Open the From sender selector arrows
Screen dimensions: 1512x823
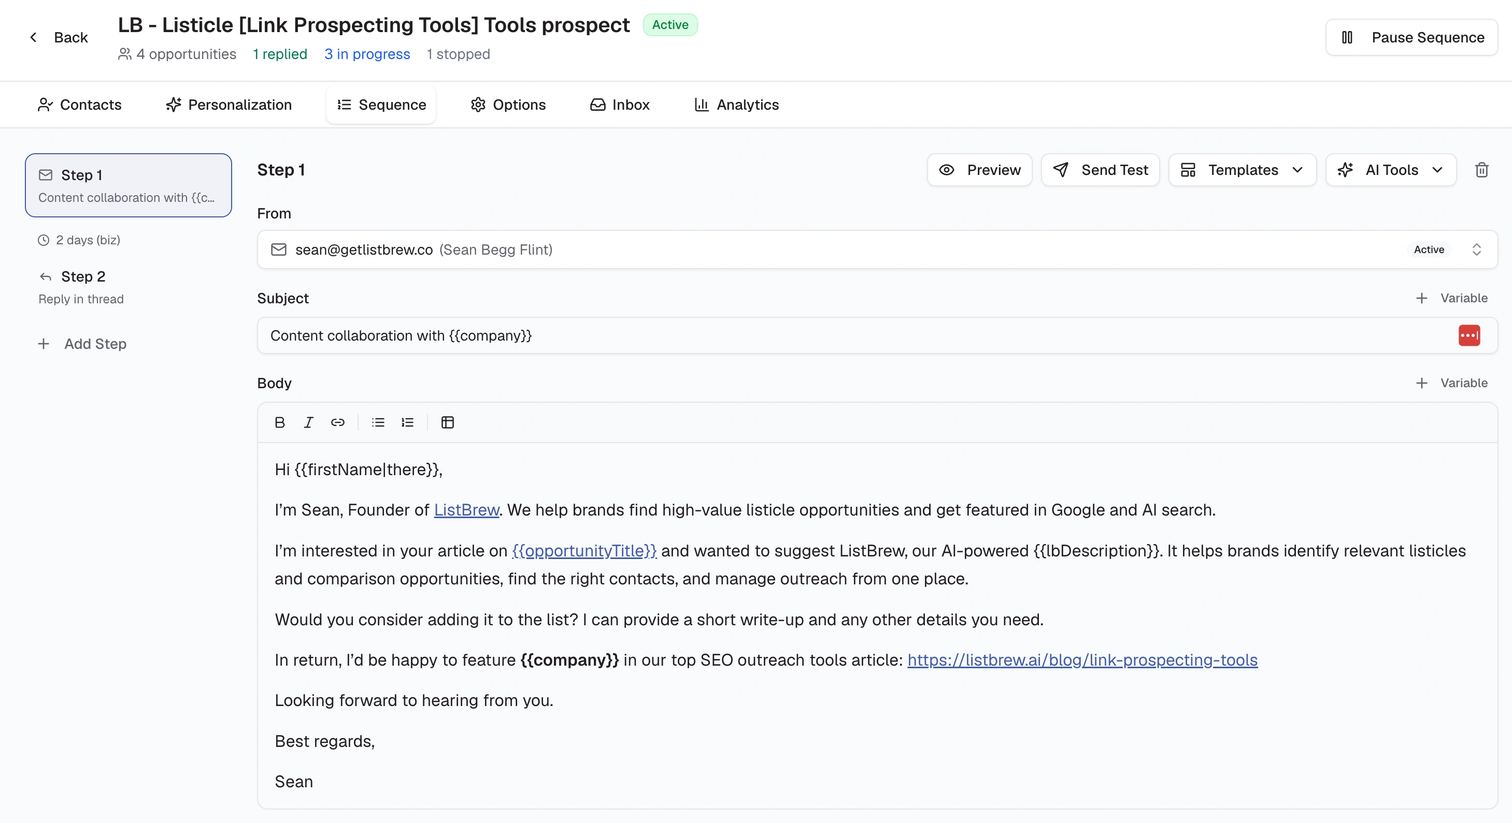tap(1476, 249)
